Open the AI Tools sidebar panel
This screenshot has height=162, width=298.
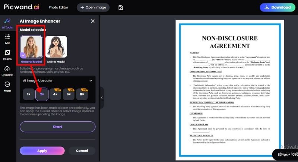point(7,23)
